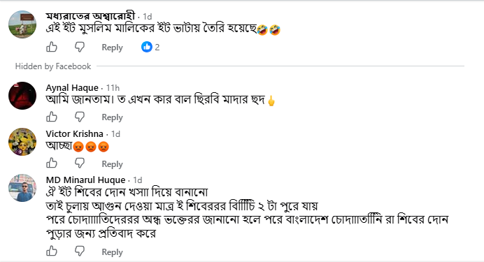
Task: Open reactions count showing 2 likes
Action: [x=150, y=48]
